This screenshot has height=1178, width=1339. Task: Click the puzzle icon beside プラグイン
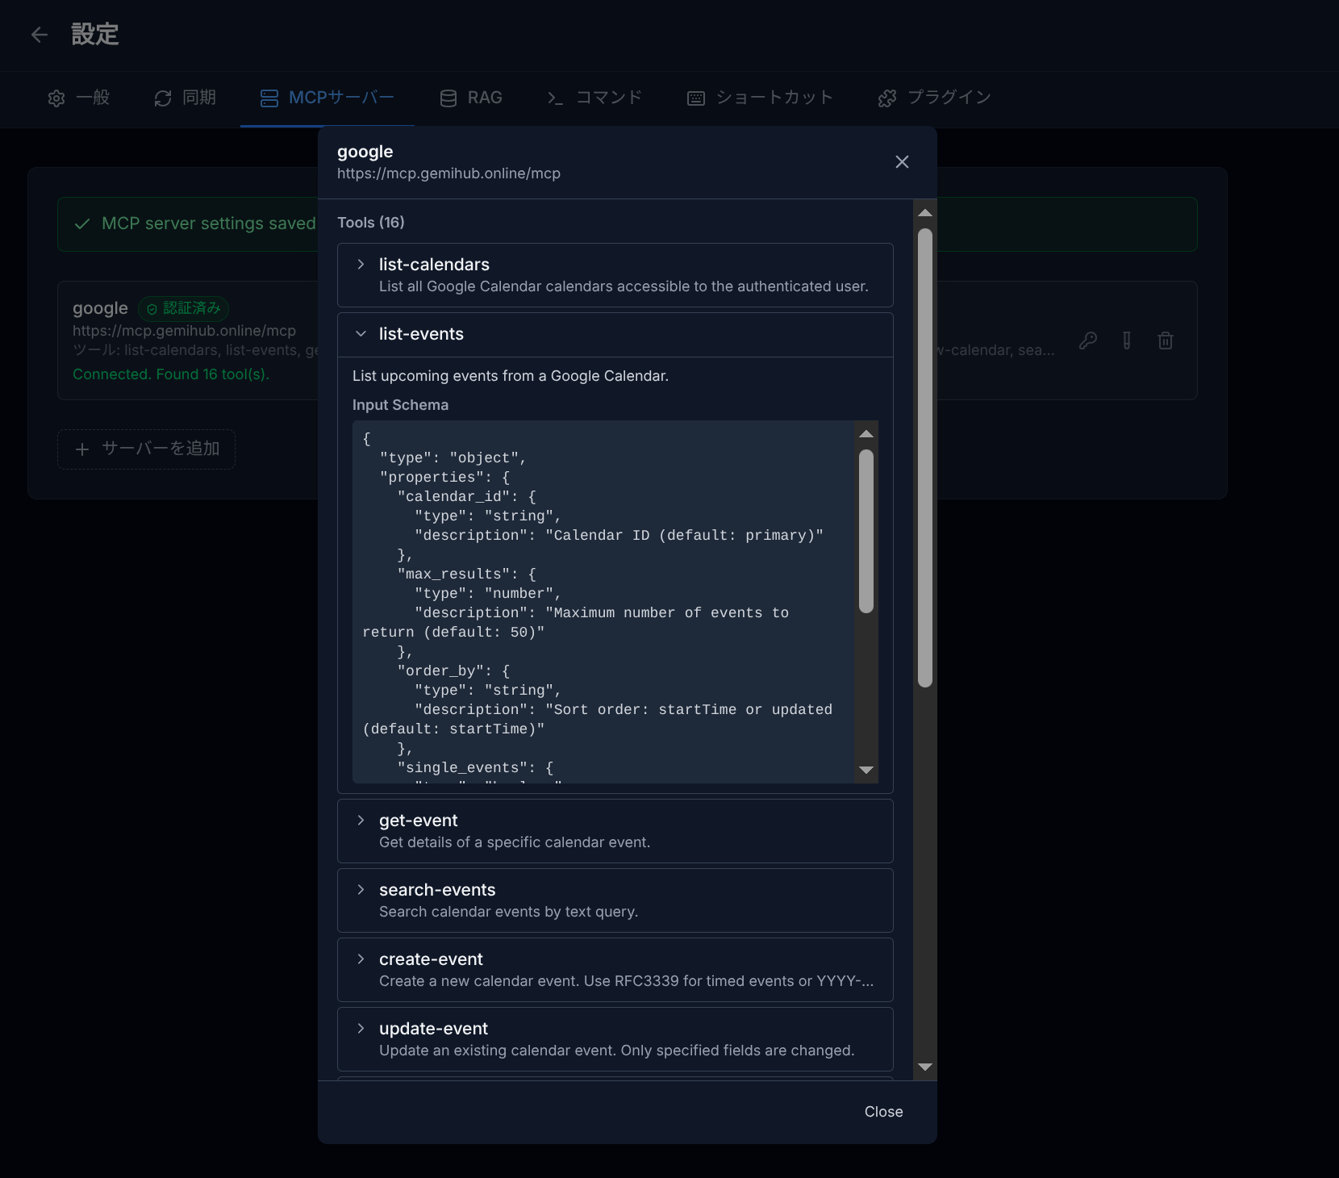pos(887,98)
